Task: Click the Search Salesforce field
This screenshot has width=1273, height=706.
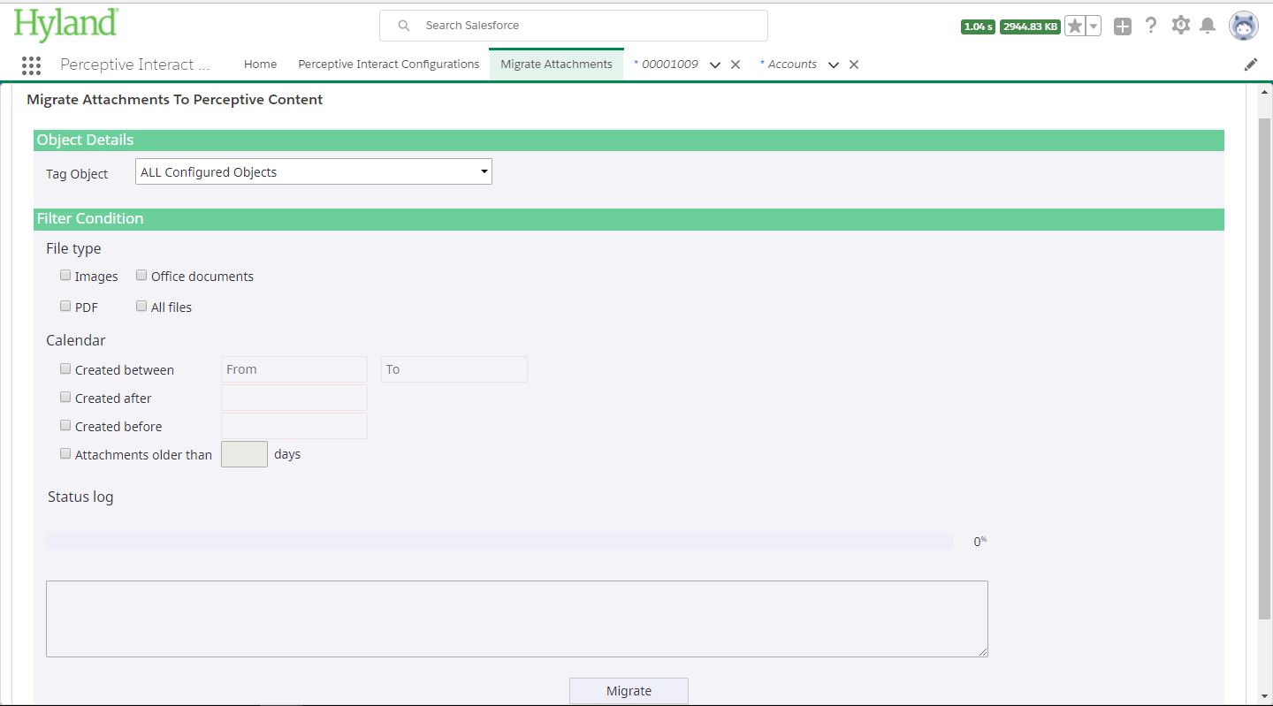Action: (x=573, y=25)
